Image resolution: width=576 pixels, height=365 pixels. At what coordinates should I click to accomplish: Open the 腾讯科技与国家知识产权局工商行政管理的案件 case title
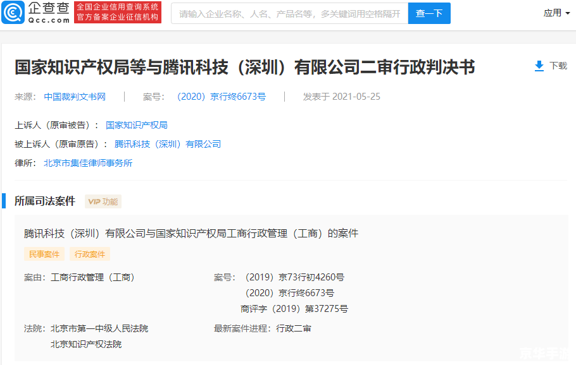point(191,234)
